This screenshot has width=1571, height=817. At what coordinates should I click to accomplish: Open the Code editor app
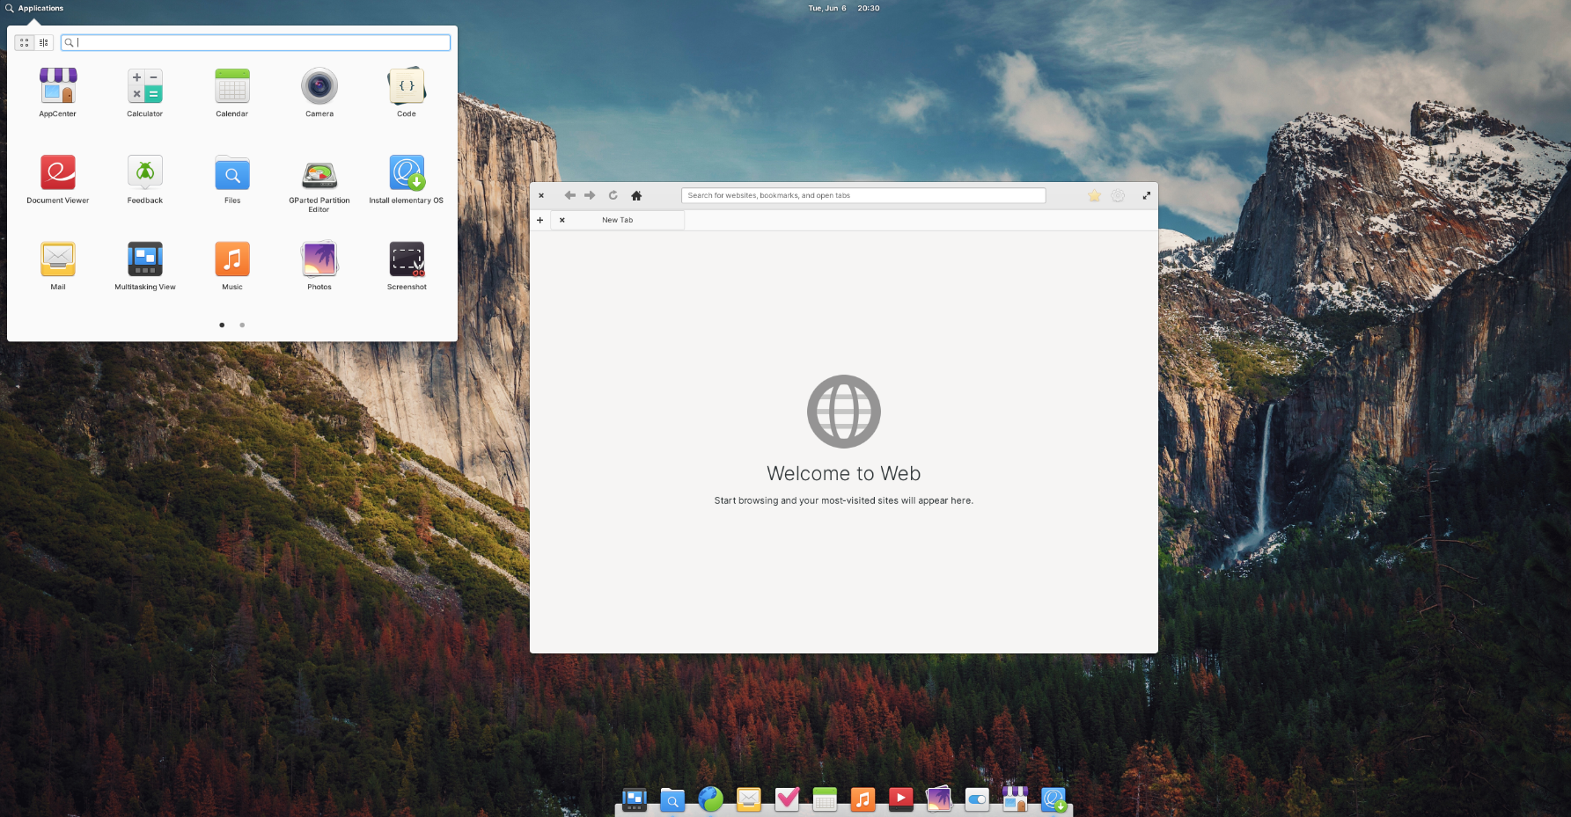pos(406,87)
